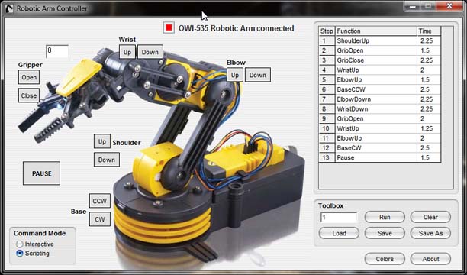Focus the Toolbox value field showing 1
Screen dimensions: 467x275
point(339,217)
